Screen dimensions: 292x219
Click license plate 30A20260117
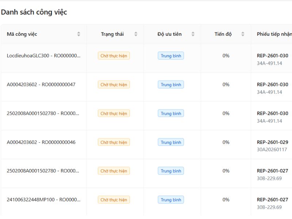[272, 150]
